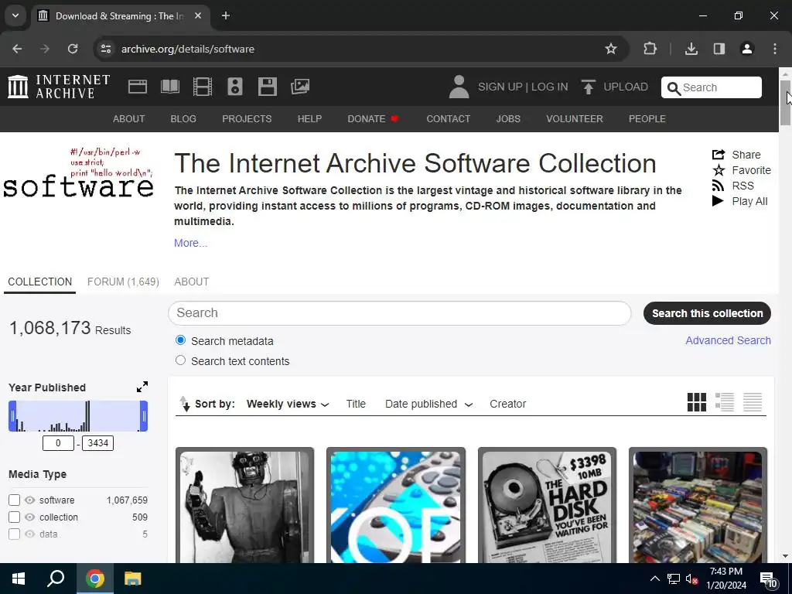Toggle Chrome side panel icon
This screenshot has height=594, width=792.
(719, 49)
